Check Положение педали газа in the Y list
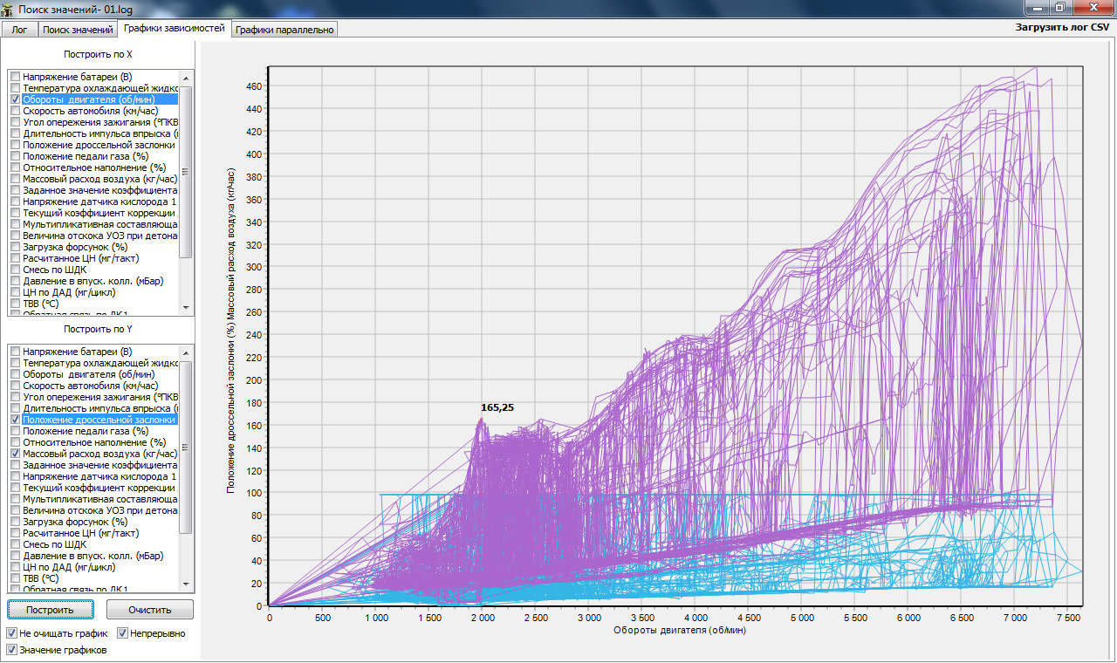Image resolution: width=1117 pixels, height=663 pixels. pos(15,431)
